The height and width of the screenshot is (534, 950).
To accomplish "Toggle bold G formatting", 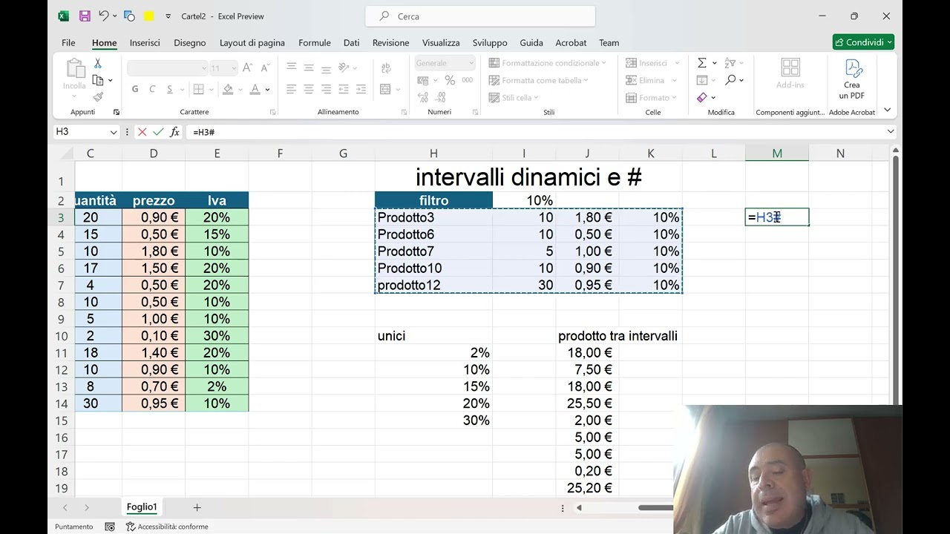I will click(x=135, y=89).
